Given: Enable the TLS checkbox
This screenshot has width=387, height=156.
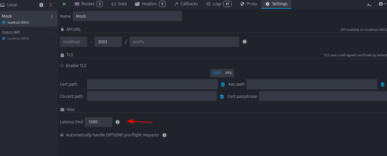Looking at the screenshot, I should tap(62, 65).
